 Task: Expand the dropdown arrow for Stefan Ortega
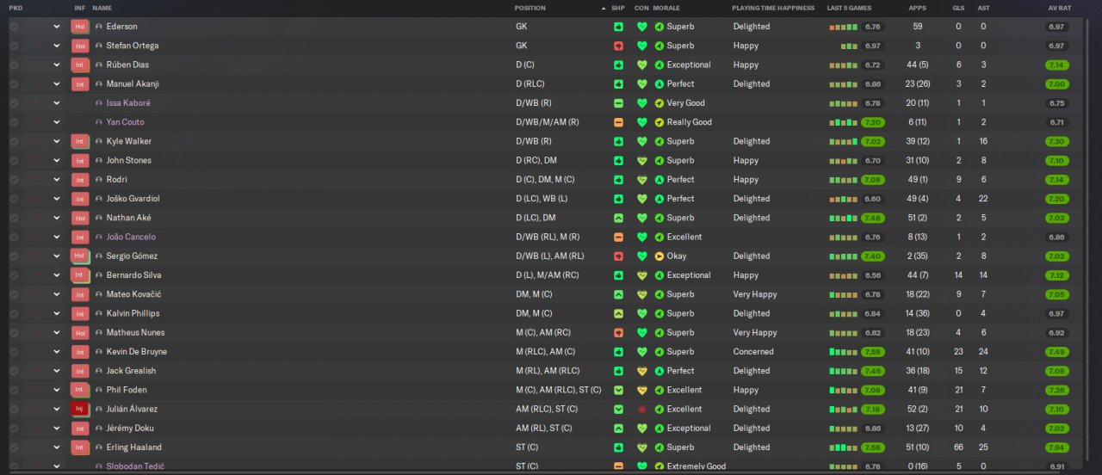(57, 46)
